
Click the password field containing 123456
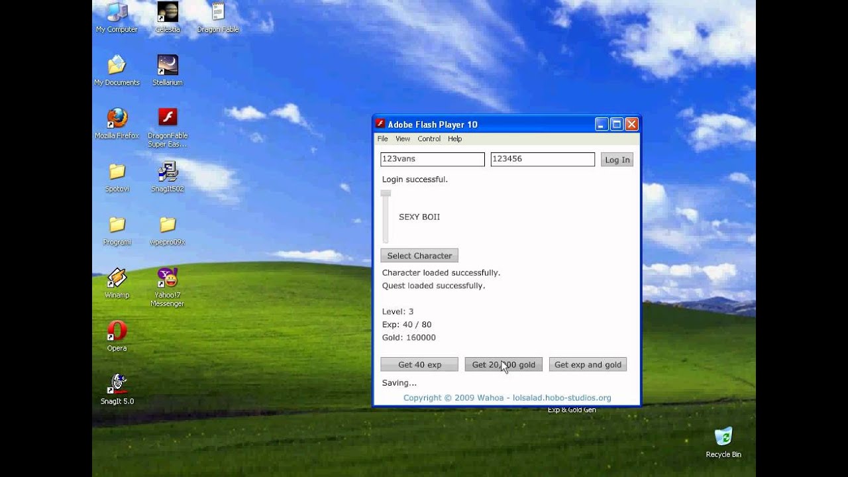tap(543, 160)
